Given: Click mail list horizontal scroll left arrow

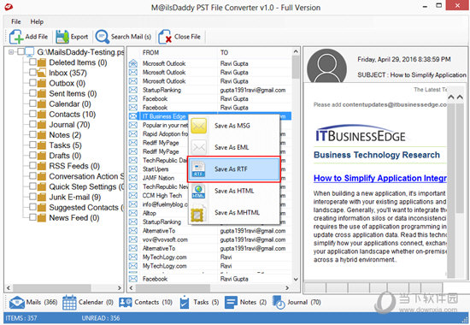Looking at the screenshot, I should [131, 288].
